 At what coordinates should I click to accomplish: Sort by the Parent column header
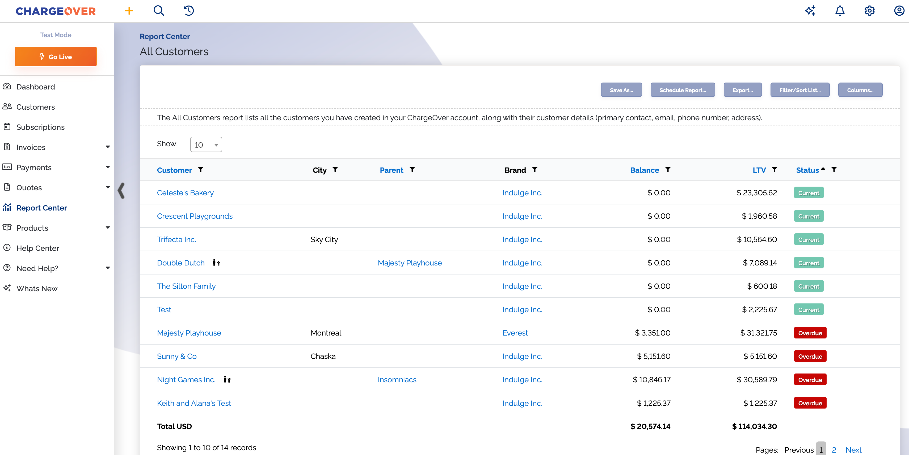click(391, 170)
